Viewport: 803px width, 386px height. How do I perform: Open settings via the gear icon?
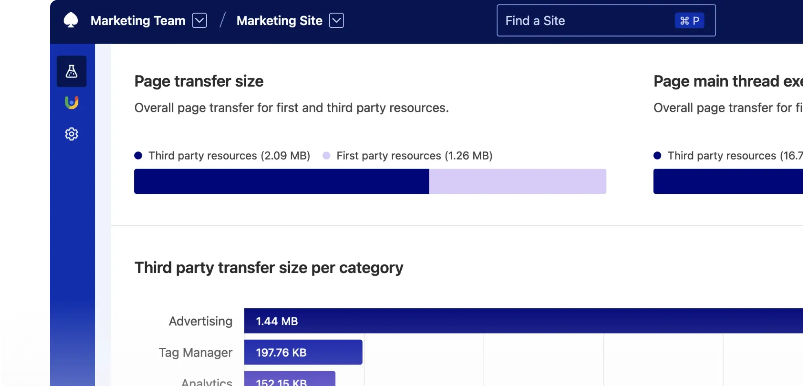(x=72, y=134)
